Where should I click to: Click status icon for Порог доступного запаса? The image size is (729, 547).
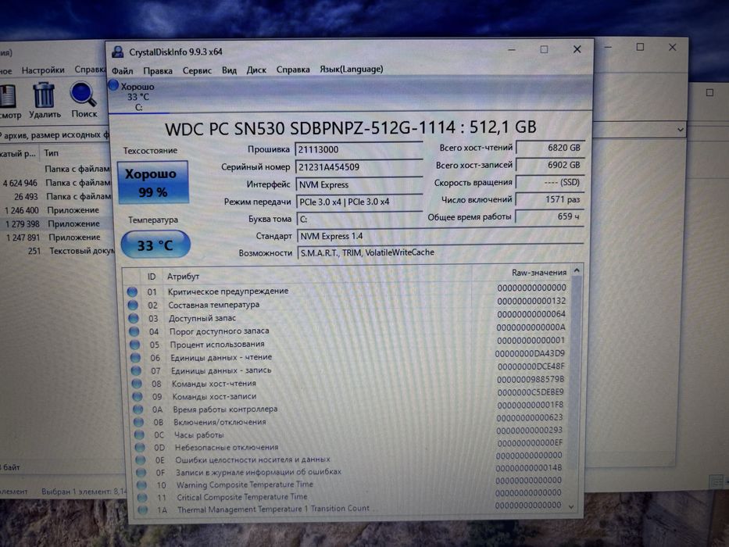pyautogui.click(x=134, y=331)
